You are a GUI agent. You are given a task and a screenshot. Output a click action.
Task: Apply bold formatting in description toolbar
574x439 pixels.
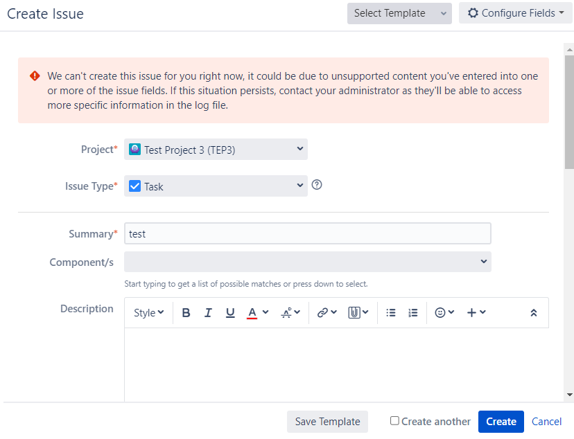(186, 313)
